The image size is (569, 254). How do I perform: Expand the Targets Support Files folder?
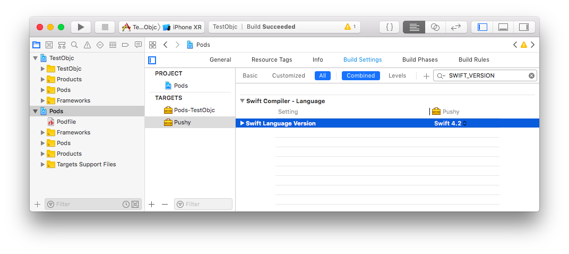[x=43, y=164]
